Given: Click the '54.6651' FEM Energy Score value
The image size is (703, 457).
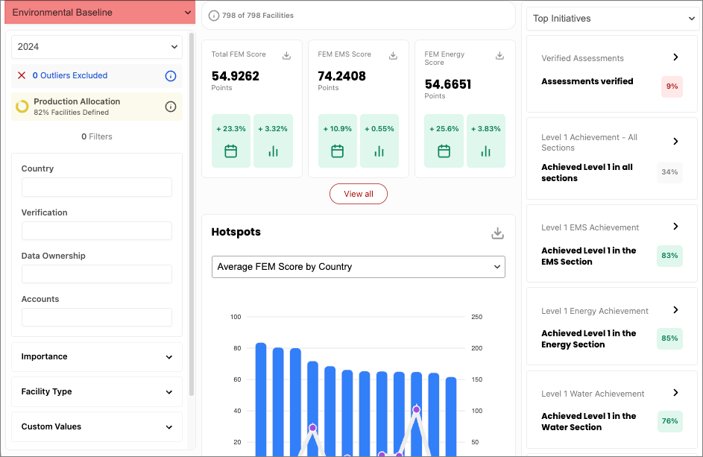Looking at the screenshot, I should point(448,84).
